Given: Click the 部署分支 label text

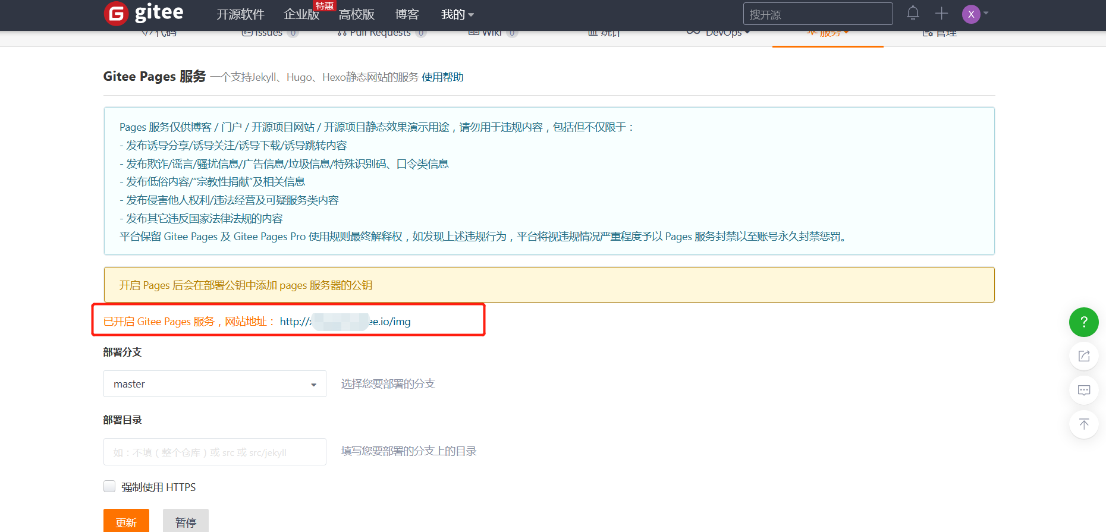Looking at the screenshot, I should click(122, 352).
